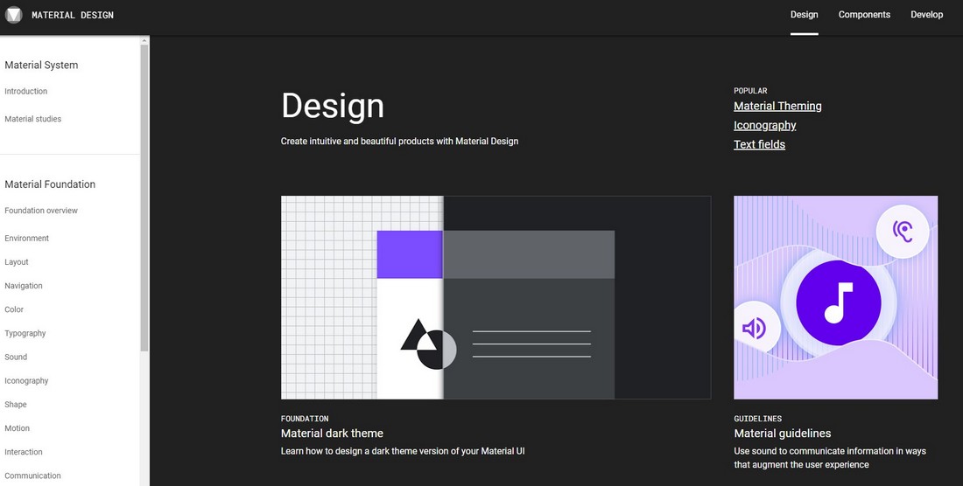Select Sound in the sidebar
Viewport: 963px width, 486px height.
pos(16,358)
